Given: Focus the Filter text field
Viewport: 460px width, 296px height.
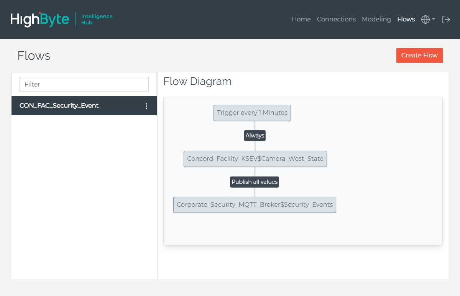Looking at the screenshot, I should 84,84.
